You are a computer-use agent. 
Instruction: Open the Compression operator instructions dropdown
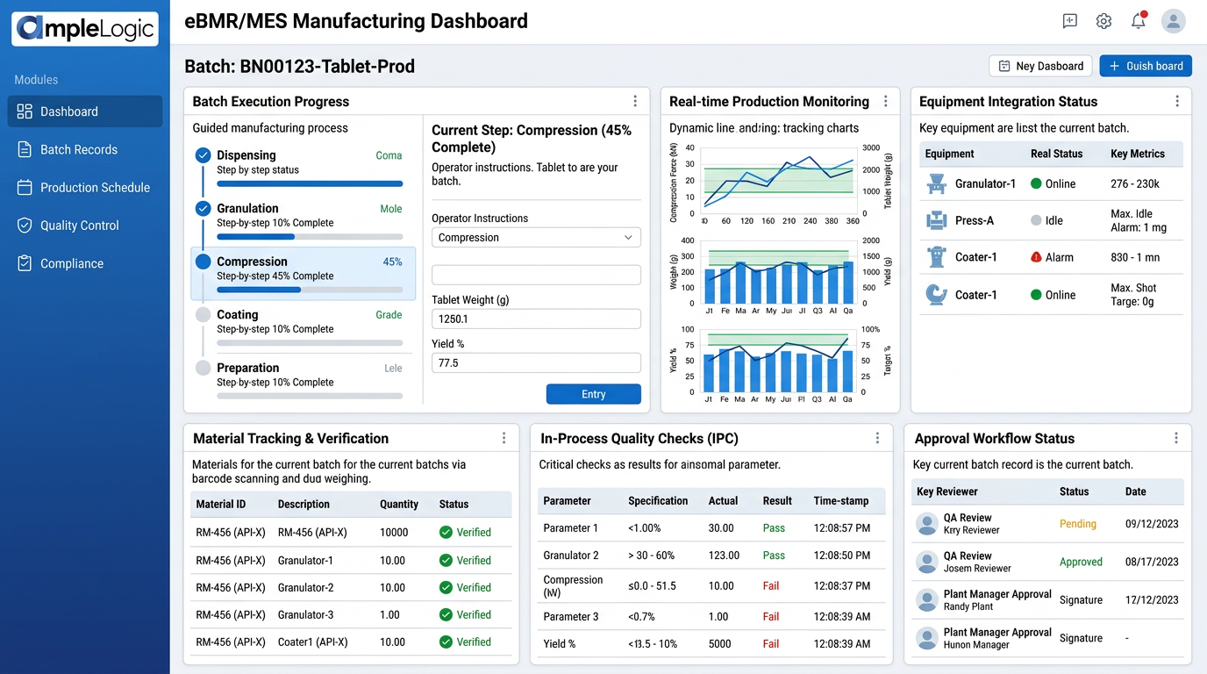[x=536, y=238]
